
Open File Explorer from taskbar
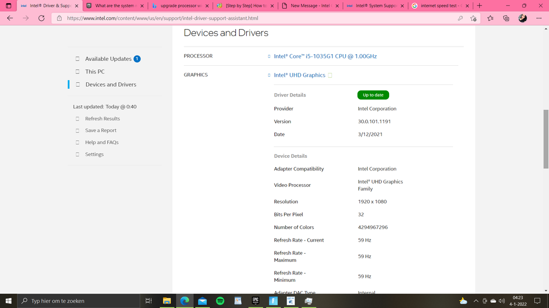click(167, 301)
